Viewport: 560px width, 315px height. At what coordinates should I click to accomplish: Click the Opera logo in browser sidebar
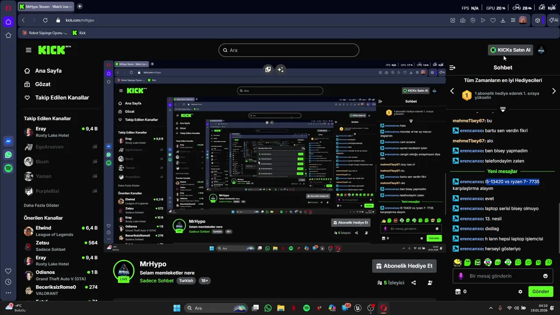[8, 8]
